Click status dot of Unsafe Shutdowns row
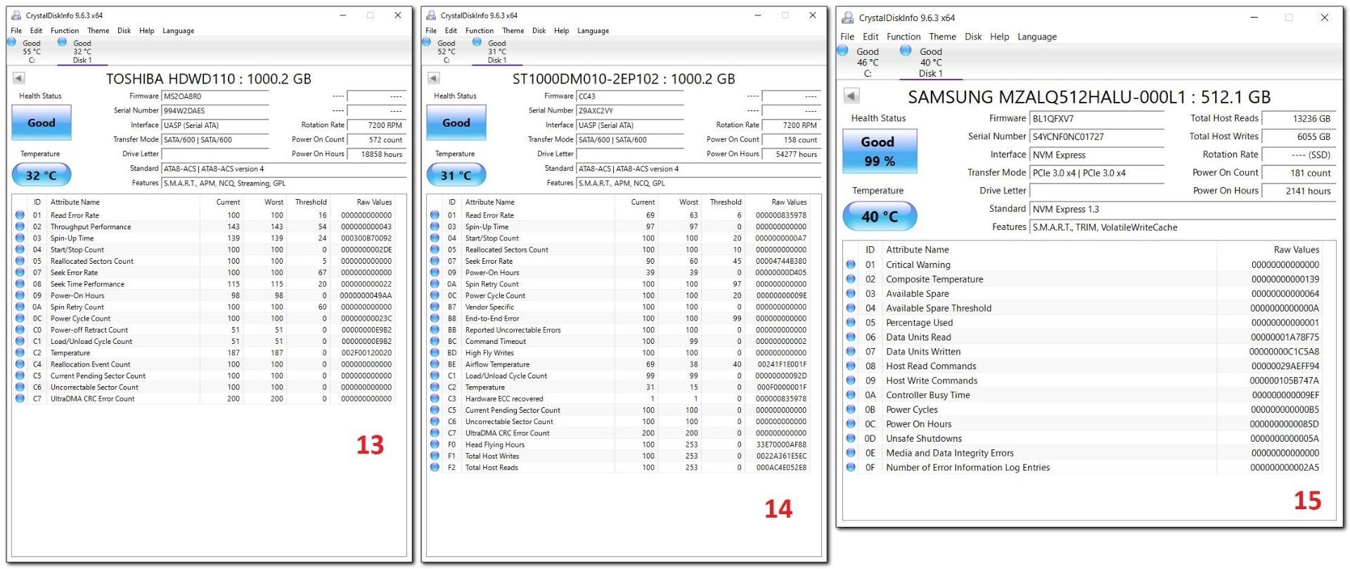The height and width of the screenshot is (569, 1350). [x=851, y=438]
